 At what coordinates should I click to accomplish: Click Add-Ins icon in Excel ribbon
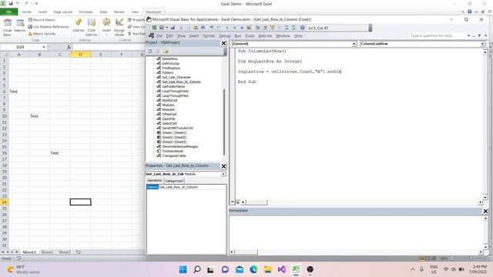tap(79, 25)
